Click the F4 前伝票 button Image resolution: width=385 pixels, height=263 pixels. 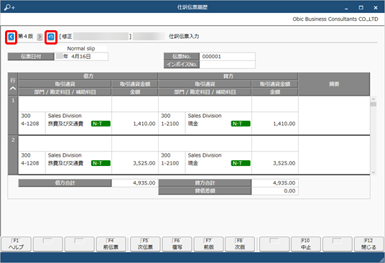click(111, 244)
